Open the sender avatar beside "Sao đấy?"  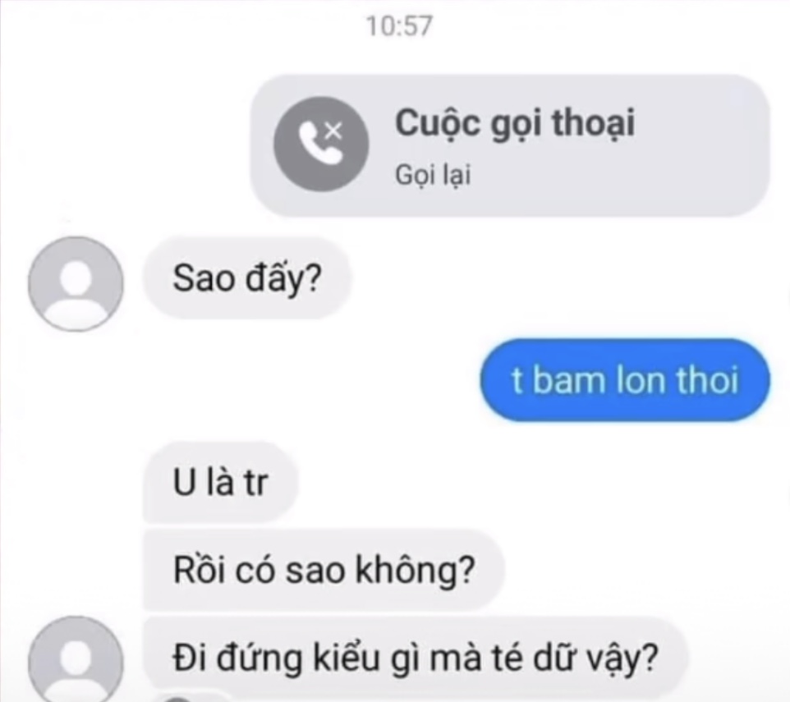pos(76,283)
